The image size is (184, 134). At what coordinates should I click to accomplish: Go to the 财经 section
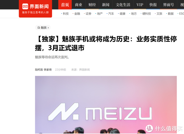(x=92, y=5)
